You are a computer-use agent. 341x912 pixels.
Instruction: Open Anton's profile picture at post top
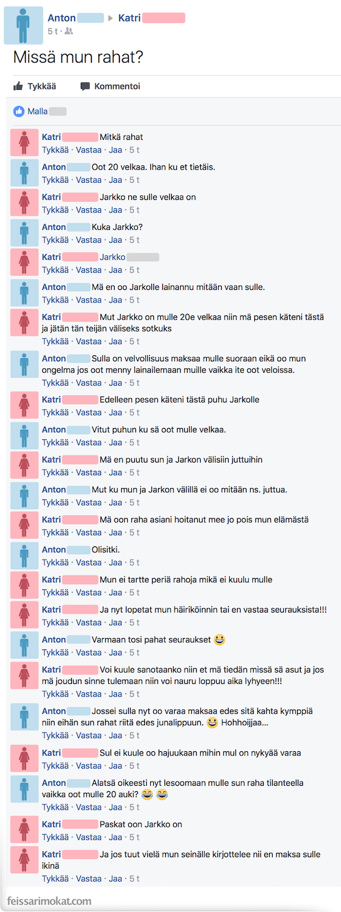(x=24, y=26)
